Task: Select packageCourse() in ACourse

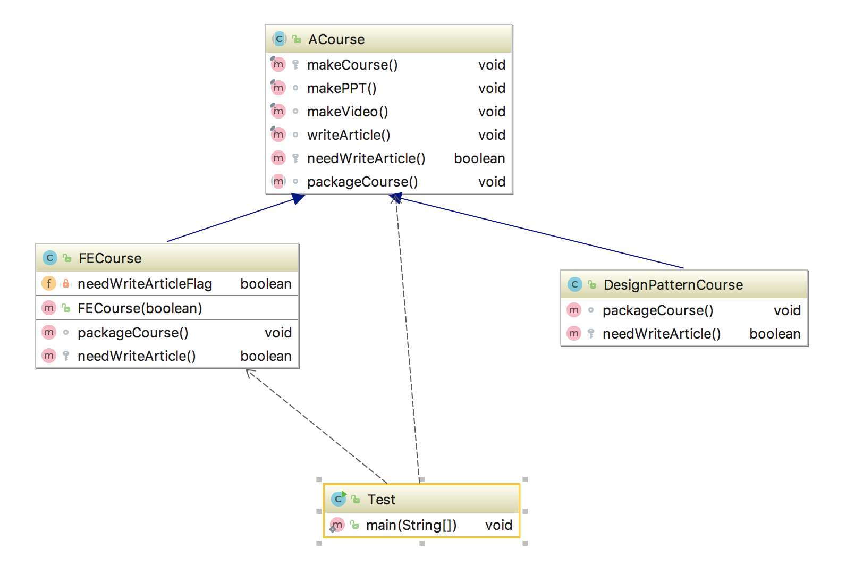Action: pos(388,182)
